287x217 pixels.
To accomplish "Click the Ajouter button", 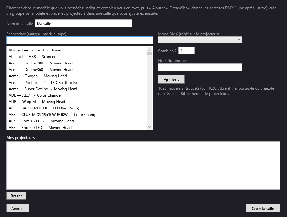I will [171, 79].
